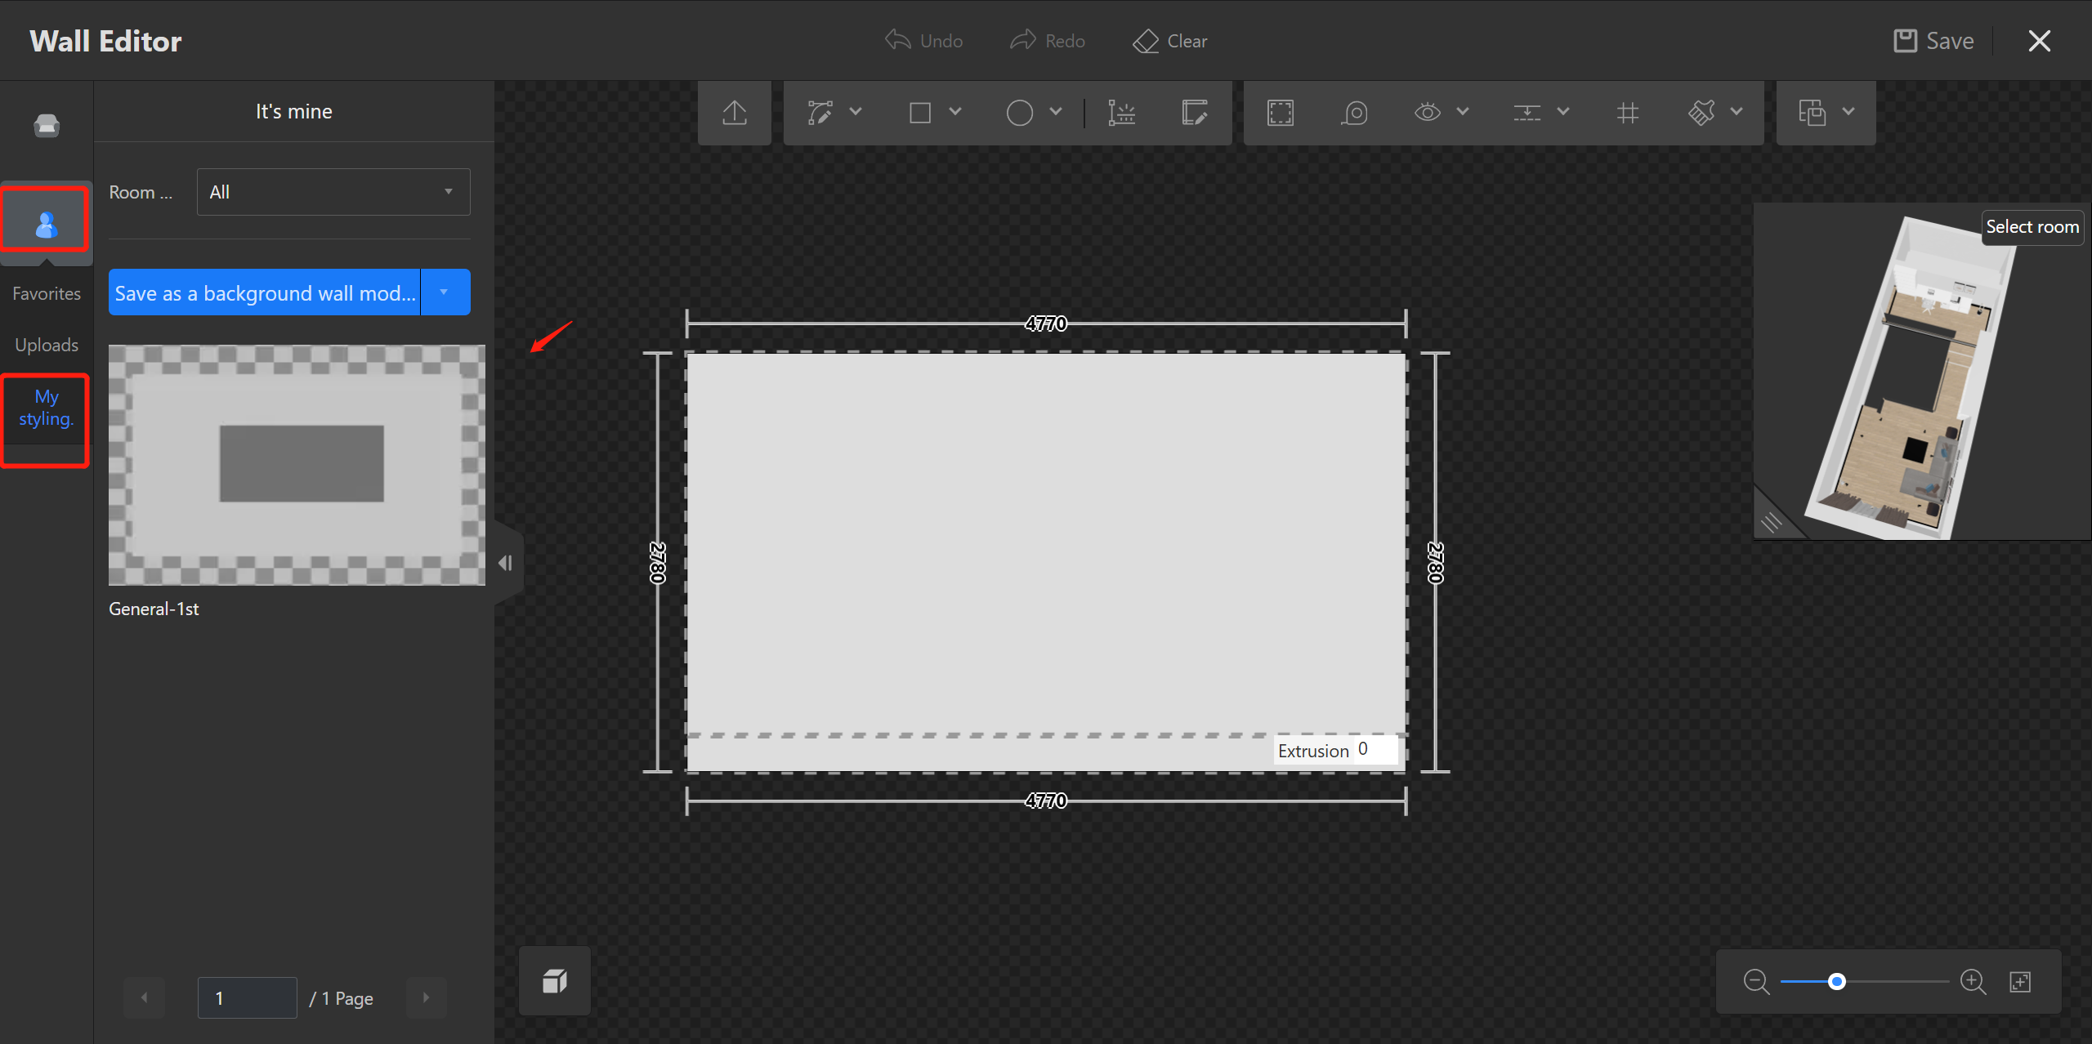Select the polyline pen drawing tool
Viewport: 2092px width, 1044px height.
click(x=820, y=113)
